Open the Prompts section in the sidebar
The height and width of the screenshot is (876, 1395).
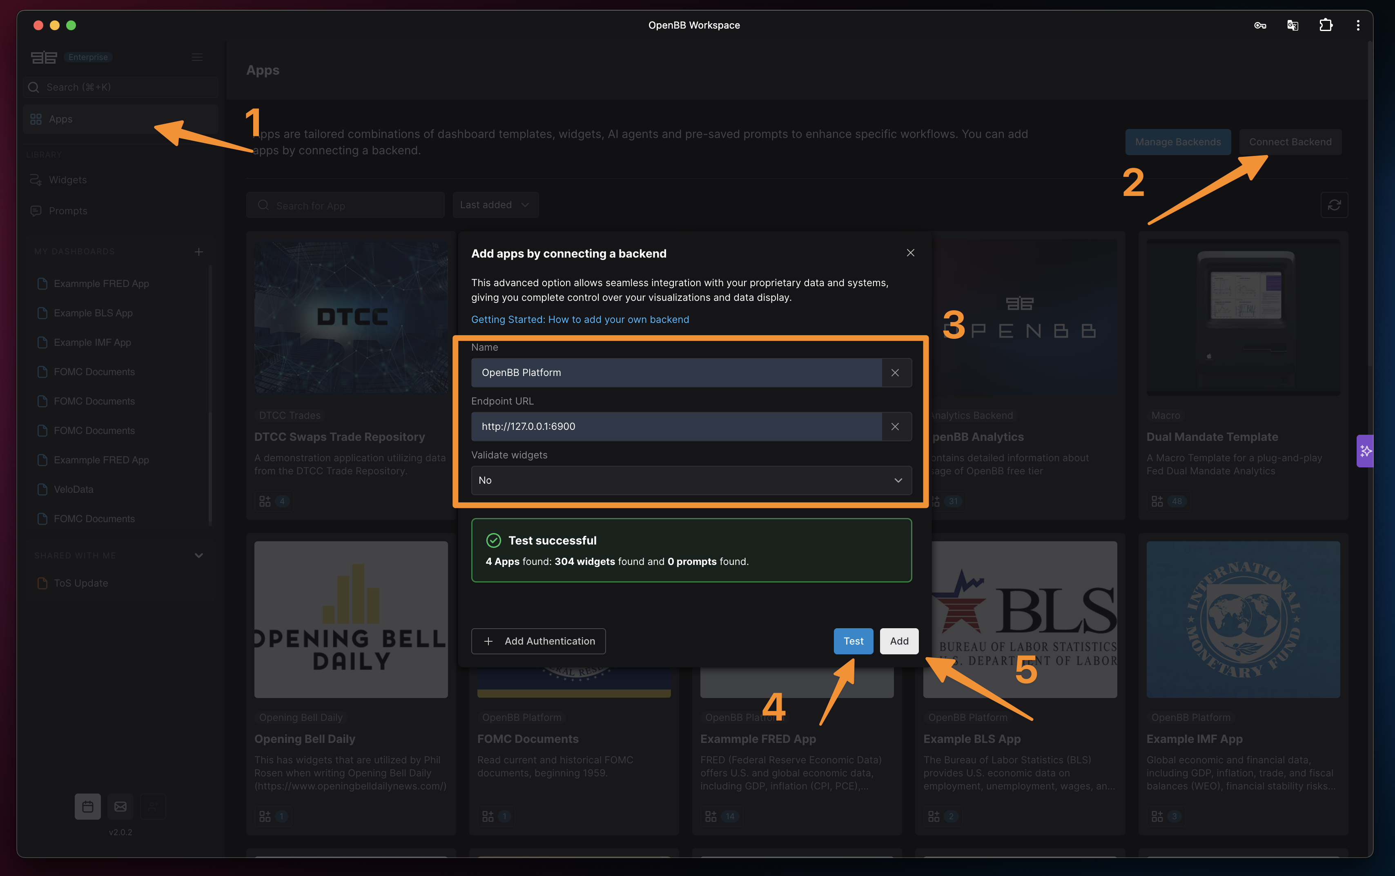click(67, 210)
